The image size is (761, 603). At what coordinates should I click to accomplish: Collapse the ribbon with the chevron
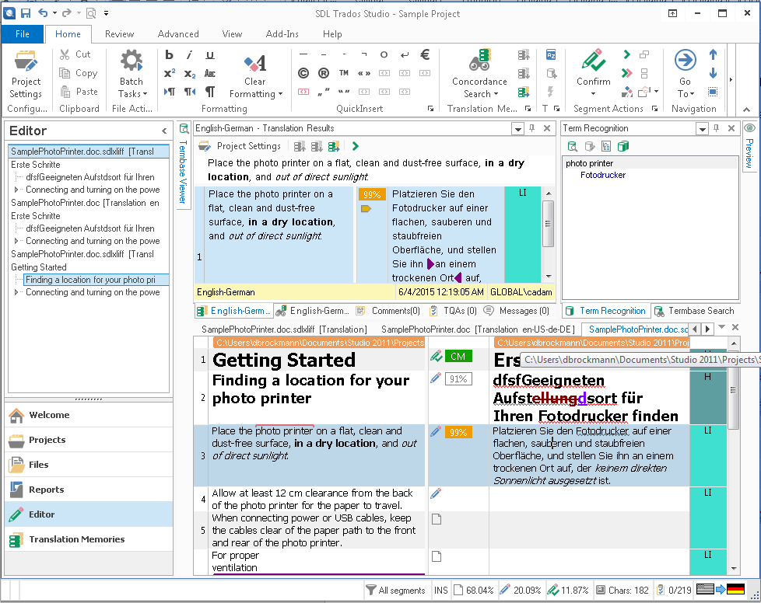tap(746, 110)
